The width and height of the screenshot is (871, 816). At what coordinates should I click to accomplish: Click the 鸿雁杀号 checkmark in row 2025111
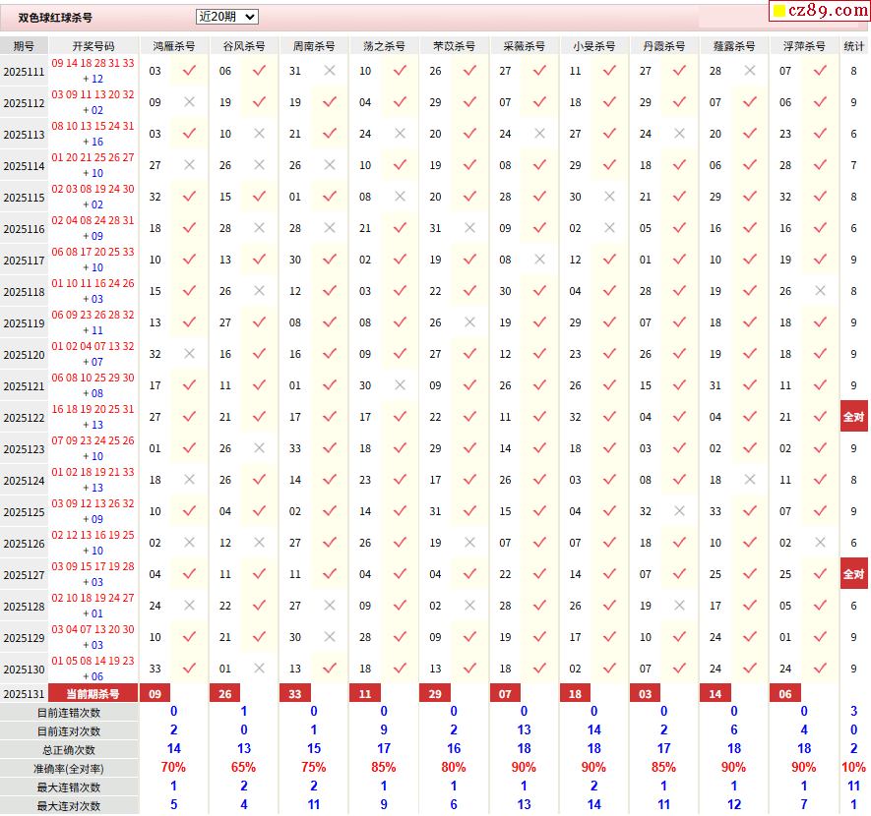(x=189, y=71)
